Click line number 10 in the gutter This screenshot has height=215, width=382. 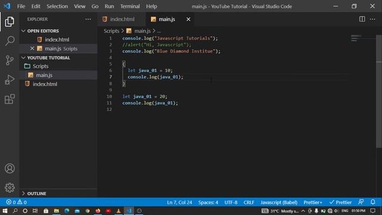click(109, 97)
